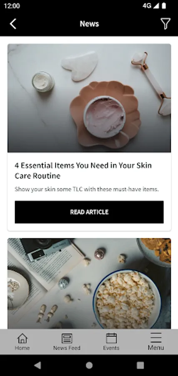Open popcorn article thumbnail image
Viewport: 178px width, 376px height.
tap(89, 283)
